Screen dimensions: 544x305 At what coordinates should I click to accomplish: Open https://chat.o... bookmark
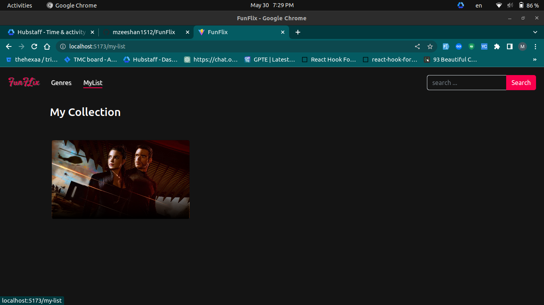(x=211, y=60)
